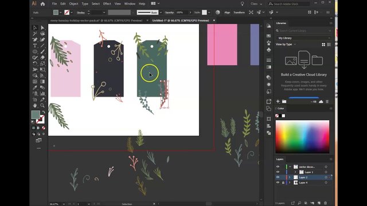Switch to every-tuesday holiday vector pack tab
The height and width of the screenshot is (206, 367).
pos(96,21)
